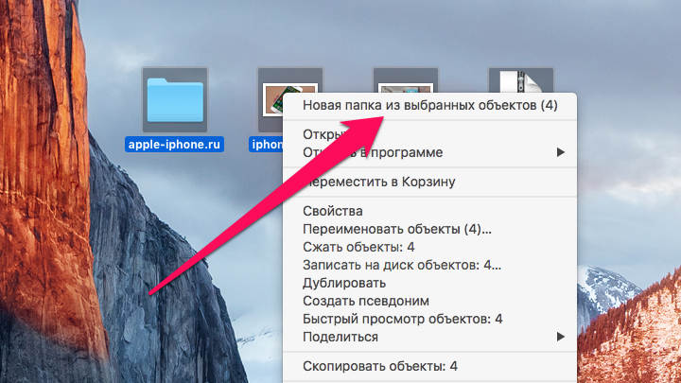Click the apple-iphone.ru folder name label
The image size is (681, 383).
pos(175,145)
